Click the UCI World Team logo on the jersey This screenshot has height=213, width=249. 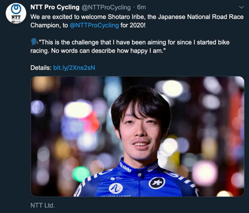tap(114, 178)
